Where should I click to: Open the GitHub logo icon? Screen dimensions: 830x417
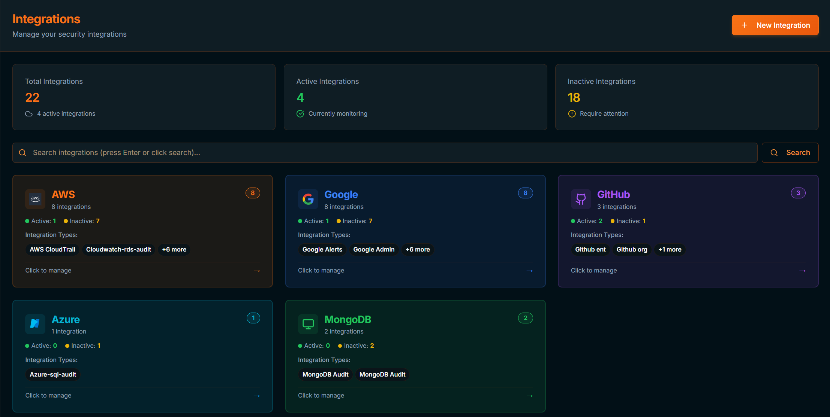coord(581,199)
